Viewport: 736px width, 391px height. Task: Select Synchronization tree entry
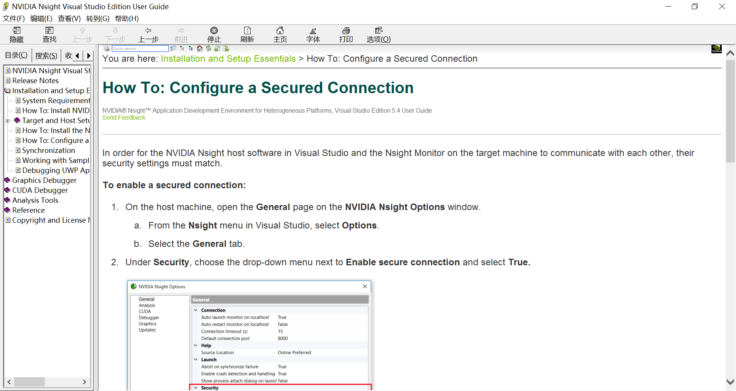tap(49, 150)
